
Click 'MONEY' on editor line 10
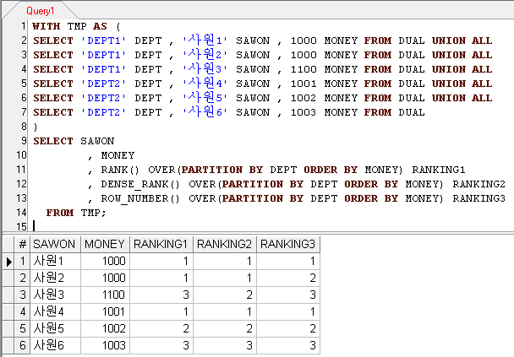(118, 155)
